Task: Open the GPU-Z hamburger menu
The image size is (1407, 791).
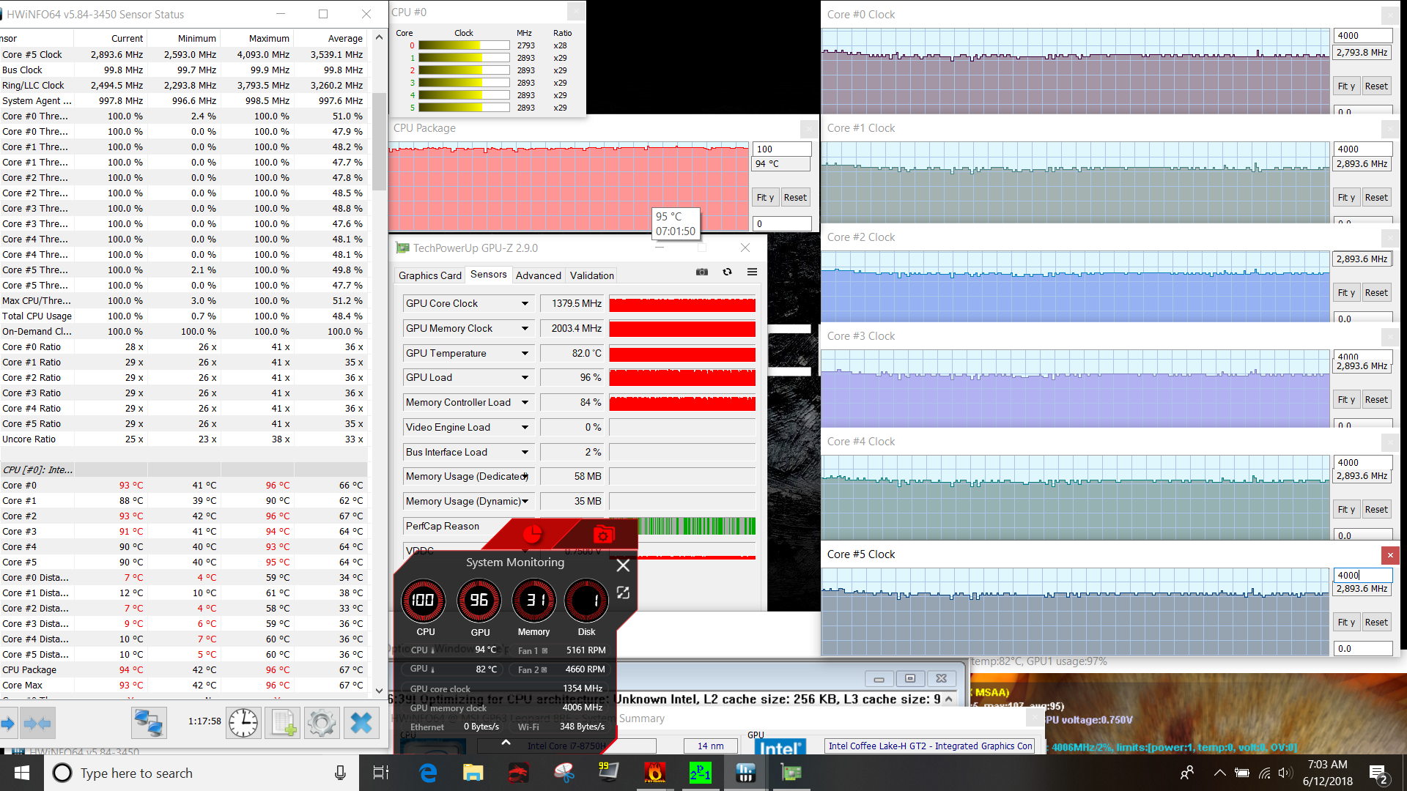Action: (x=752, y=272)
